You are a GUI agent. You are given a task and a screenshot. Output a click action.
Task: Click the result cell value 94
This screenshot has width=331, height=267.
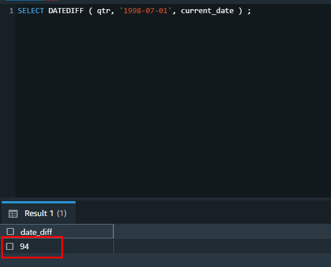coord(24,246)
